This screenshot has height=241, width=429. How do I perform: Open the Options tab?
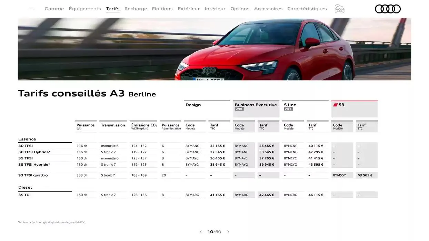coord(240,9)
